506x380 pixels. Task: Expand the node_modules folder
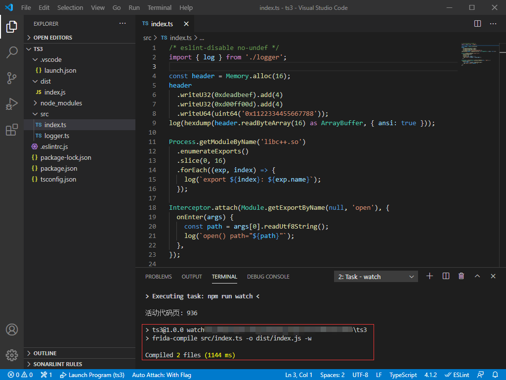click(x=61, y=103)
